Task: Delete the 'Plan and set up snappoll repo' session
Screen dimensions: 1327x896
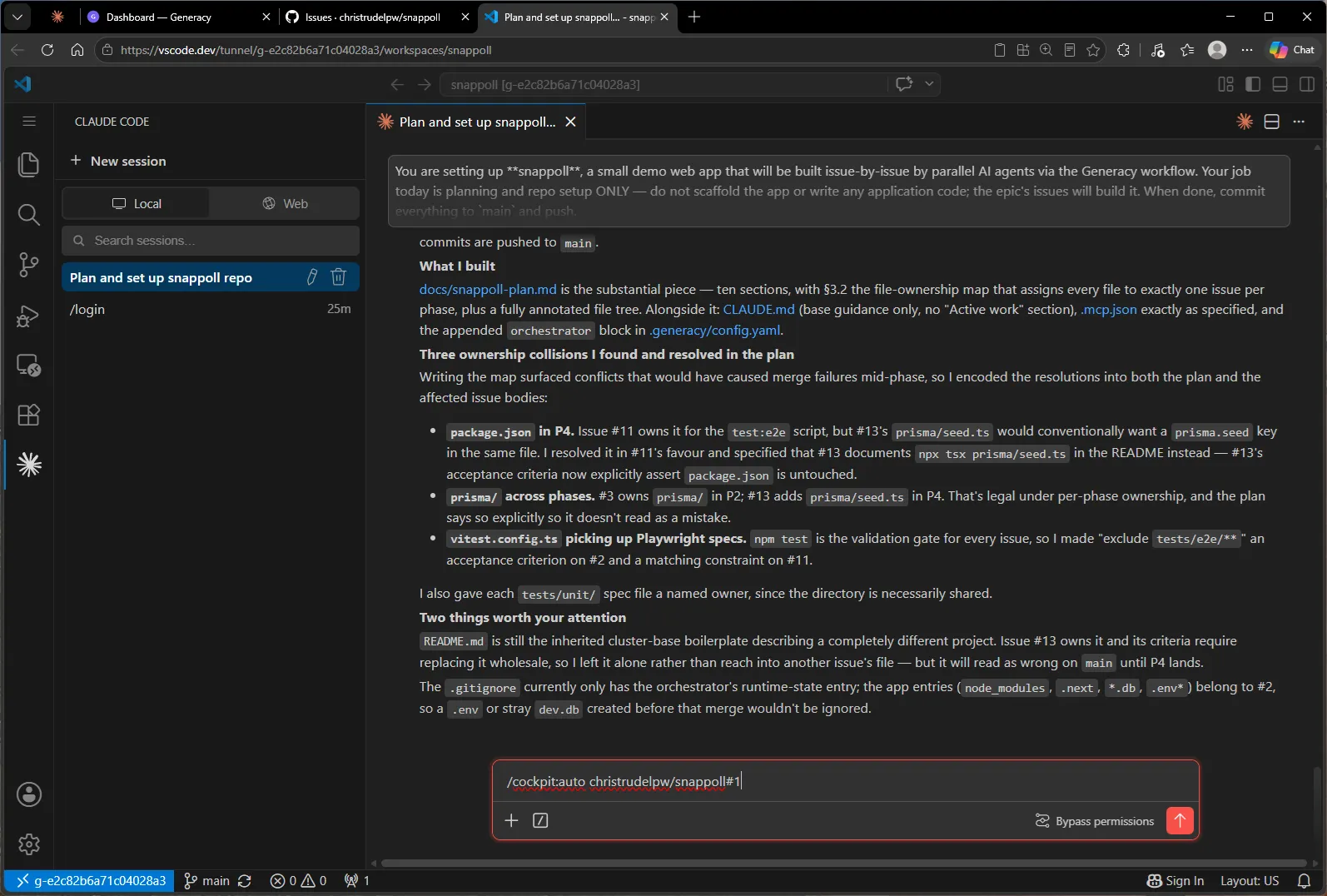Action: pyautogui.click(x=338, y=277)
